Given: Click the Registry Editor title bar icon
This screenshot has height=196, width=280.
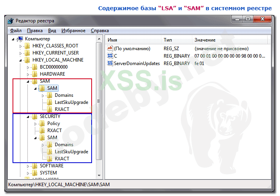Looking at the screenshot, I should [11, 21].
